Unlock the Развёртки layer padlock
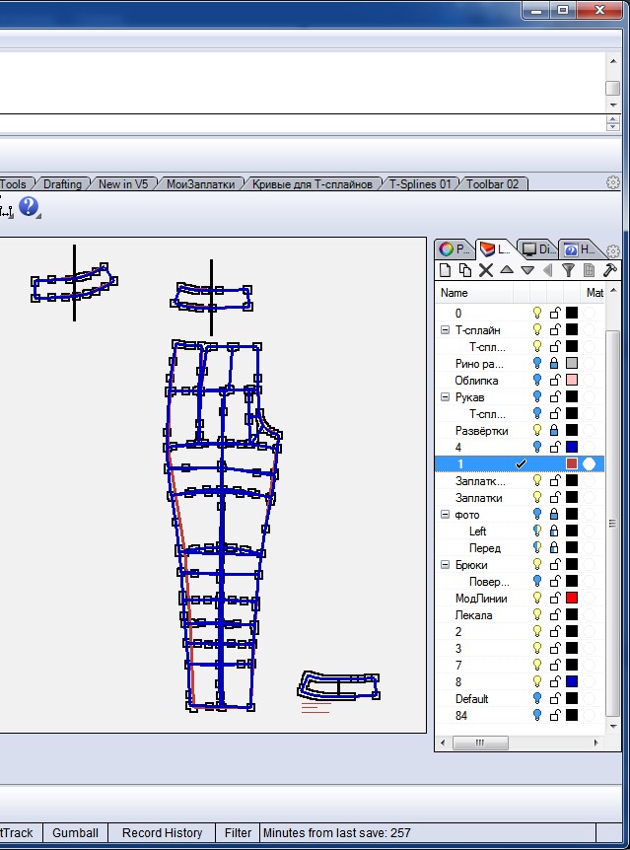 [555, 431]
